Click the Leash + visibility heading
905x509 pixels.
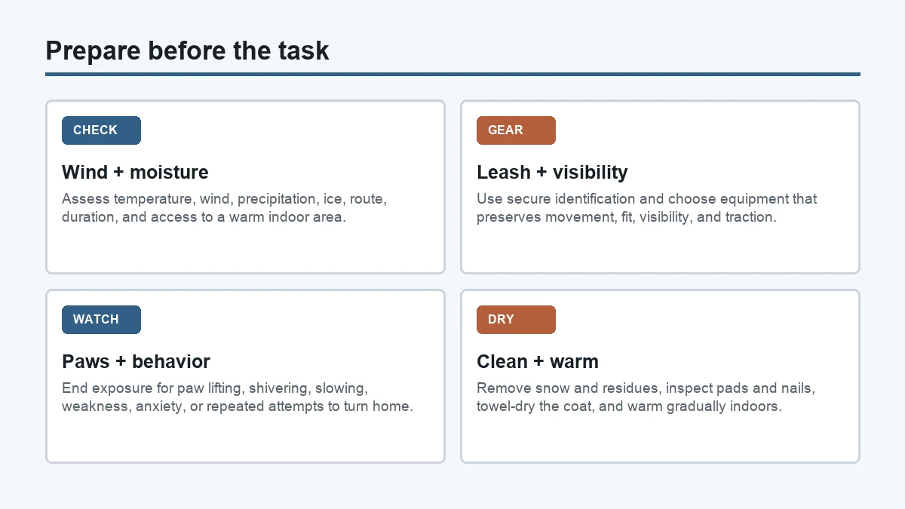coord(552,172)
